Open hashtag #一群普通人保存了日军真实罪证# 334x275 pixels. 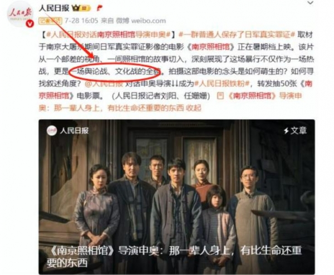pyautogui.click(x=237, y=35)
